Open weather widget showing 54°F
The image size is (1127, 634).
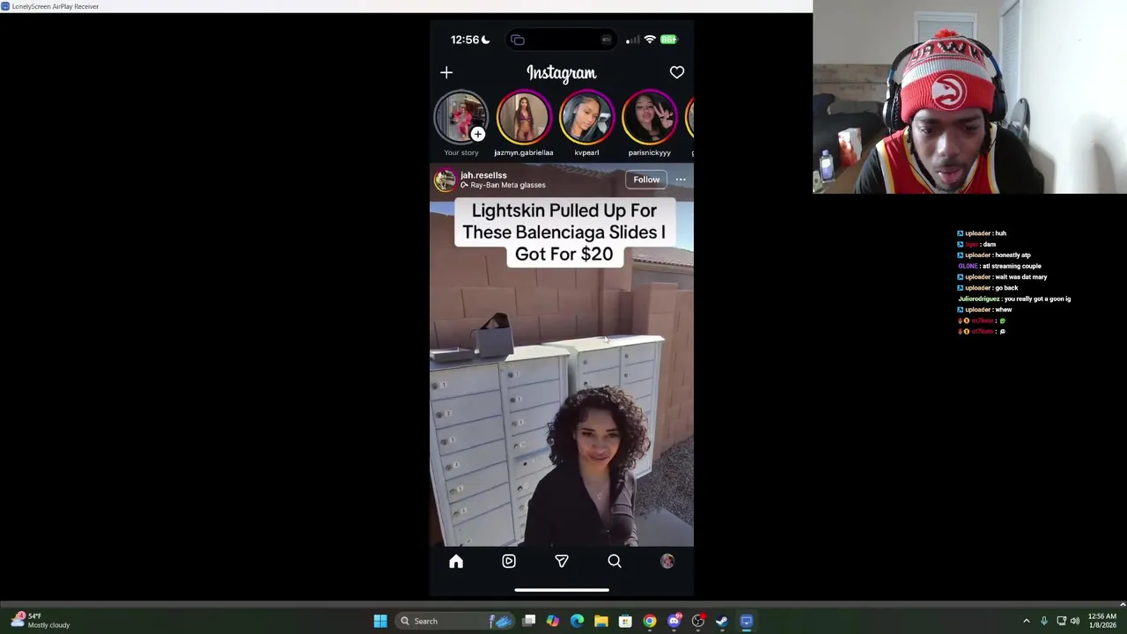click(41, 621)
